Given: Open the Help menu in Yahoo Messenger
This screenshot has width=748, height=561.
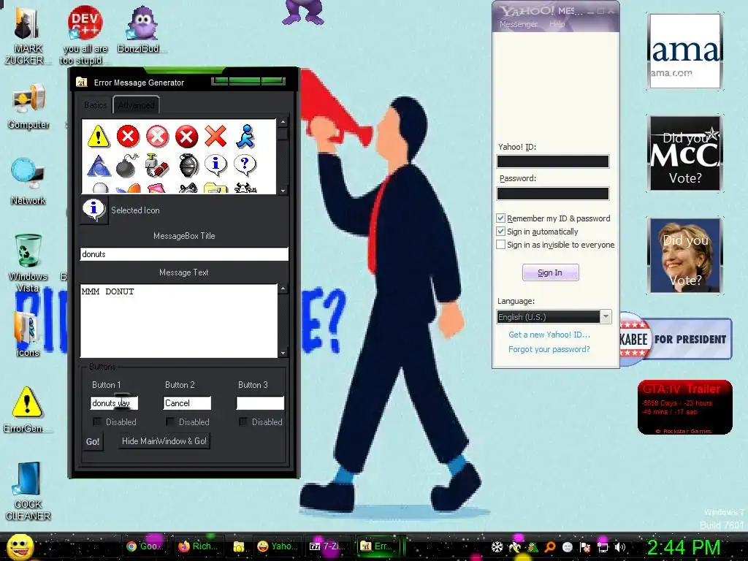Looking at the screenshot, I should [557, 24].
